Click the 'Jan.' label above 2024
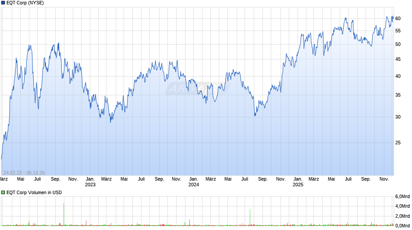 point(194,179)
